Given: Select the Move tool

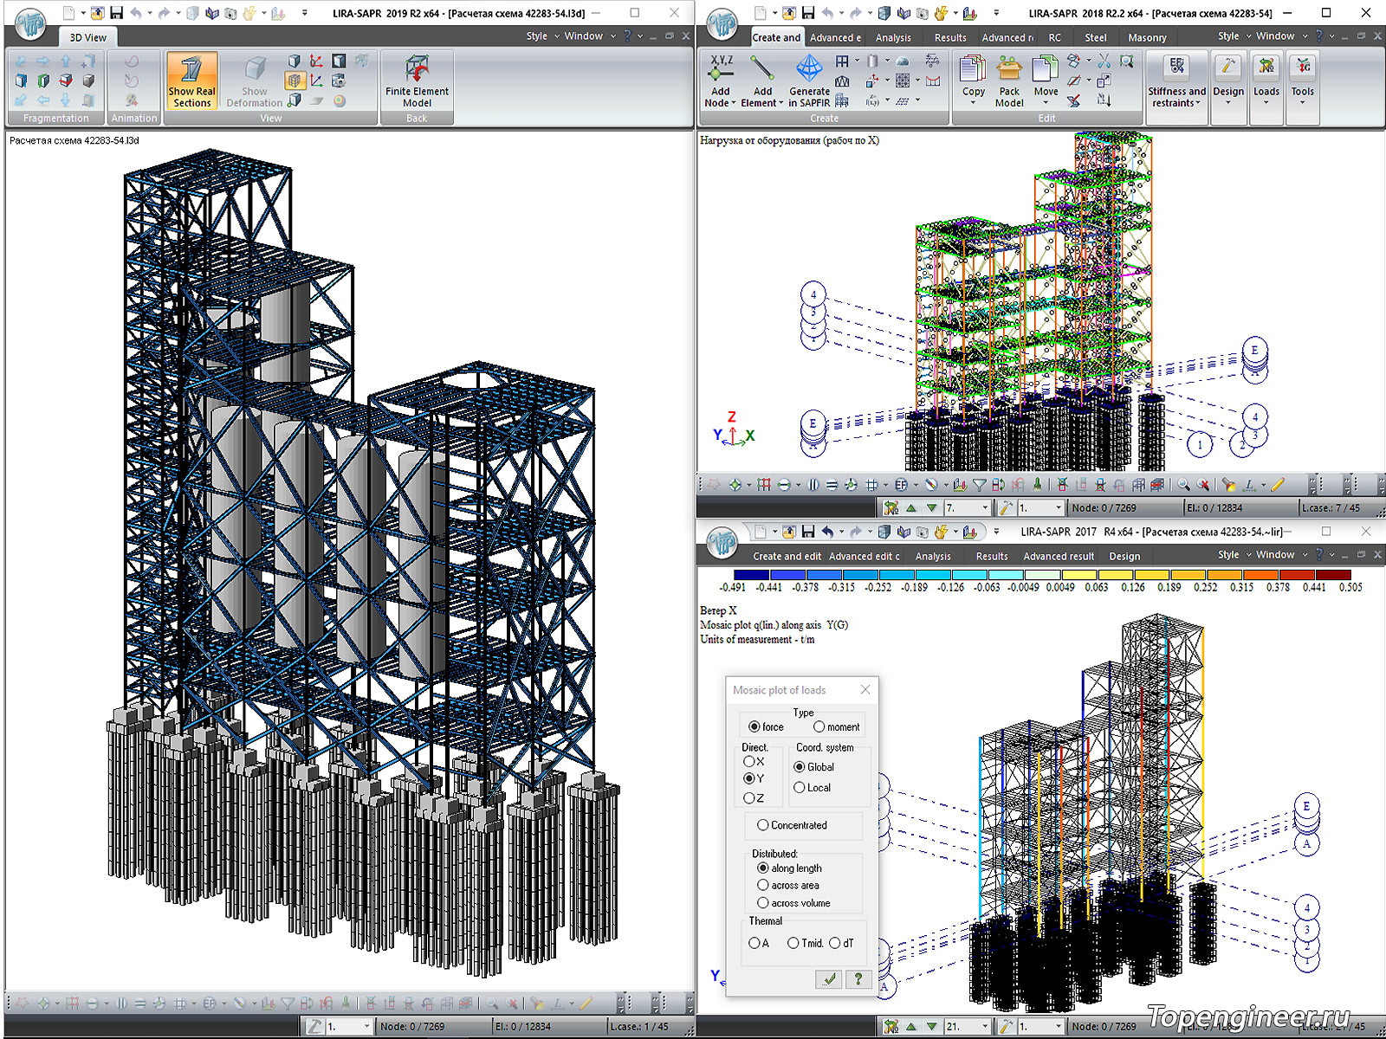Looking at the screenshot, I should [1046, 81].
